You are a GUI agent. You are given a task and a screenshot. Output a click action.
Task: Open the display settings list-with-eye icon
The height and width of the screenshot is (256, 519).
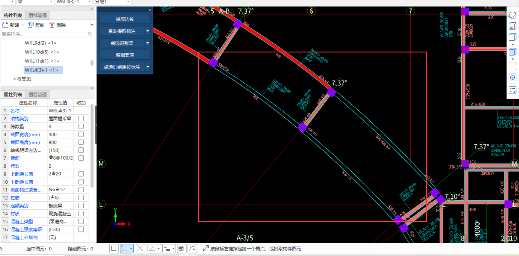tap(512, 90)
